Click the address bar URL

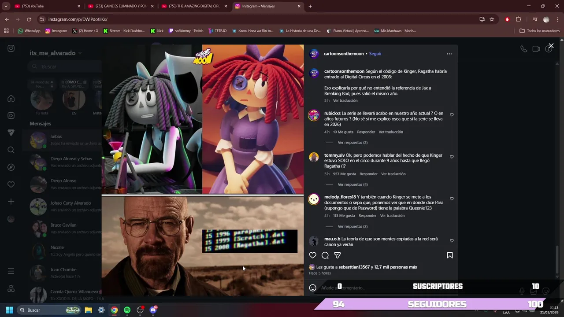(78, 19)
